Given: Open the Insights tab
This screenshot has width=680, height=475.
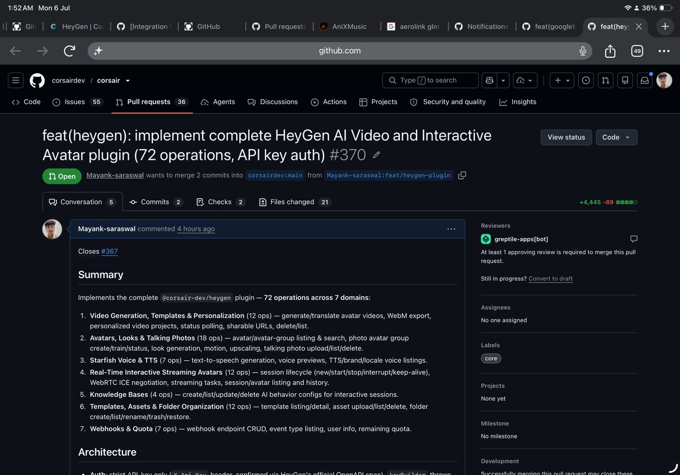Looking at the screenshot, I should pyautogui.click(x=518, y=102).
